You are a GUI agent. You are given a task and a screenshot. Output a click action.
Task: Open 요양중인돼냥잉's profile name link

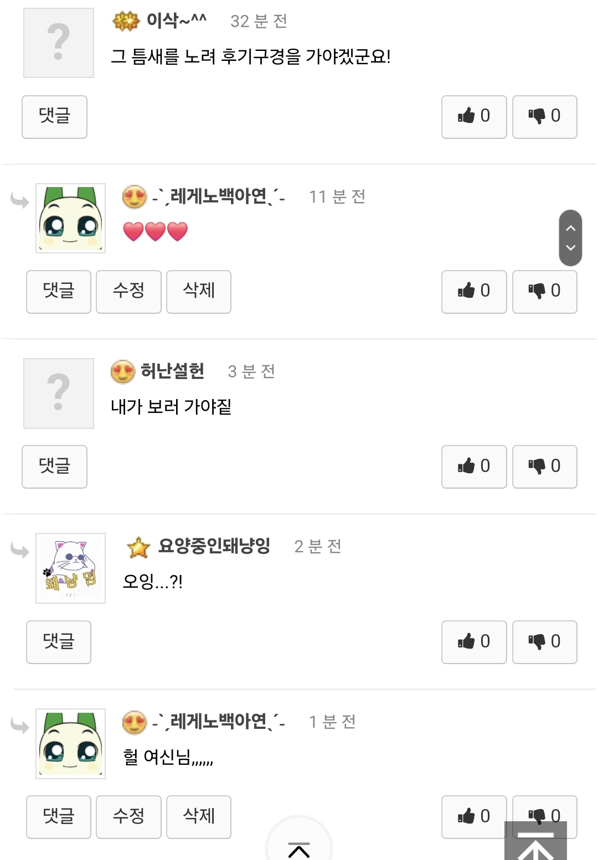214,546
